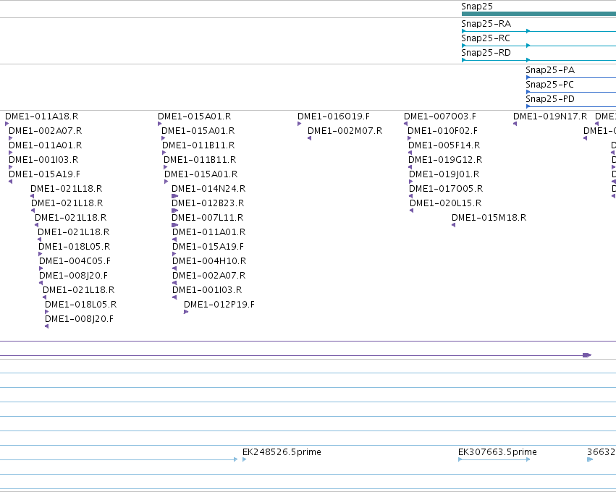The height and width of the screenshot is (492, 616).
Task: Click the DME1-016O19.F feature label
Action: tap(334, 116)
